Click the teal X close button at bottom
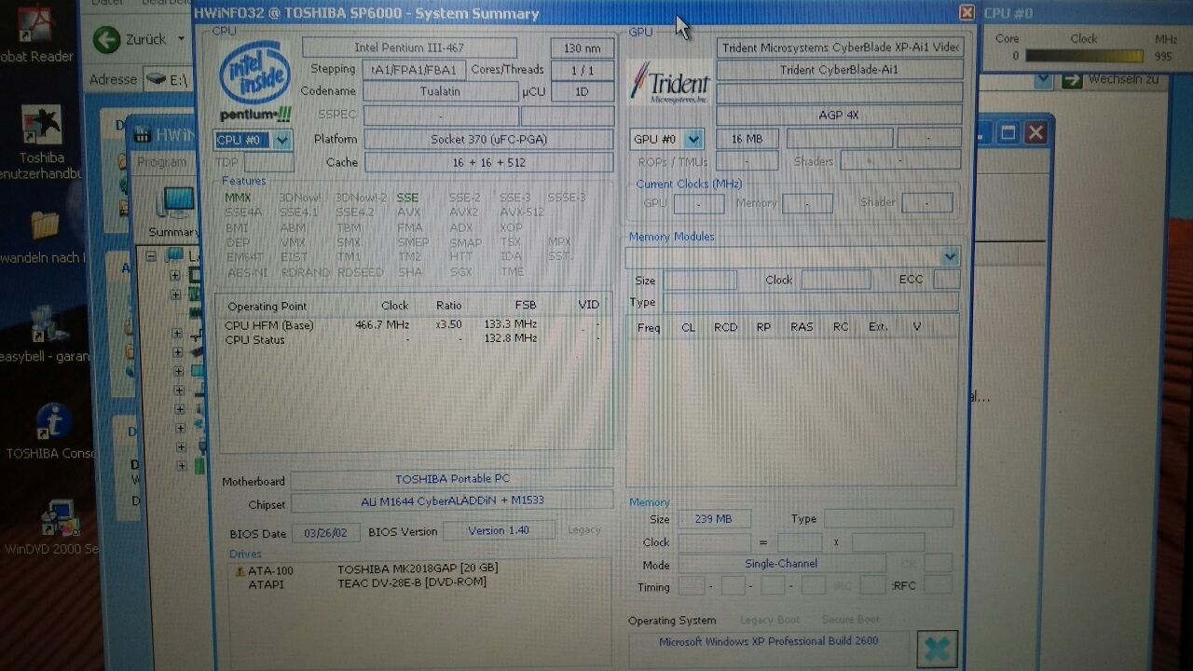Viewport: 1193px width, 671px height. click(937, 649)
